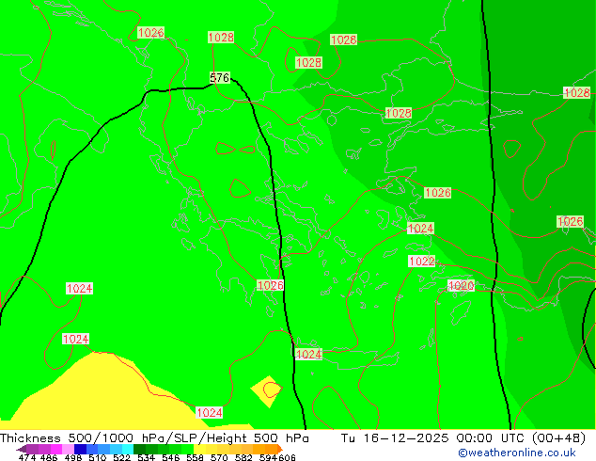Click the 534 value on legend scale
This screenshot has height=461, width=596.
tap(146, 458)
